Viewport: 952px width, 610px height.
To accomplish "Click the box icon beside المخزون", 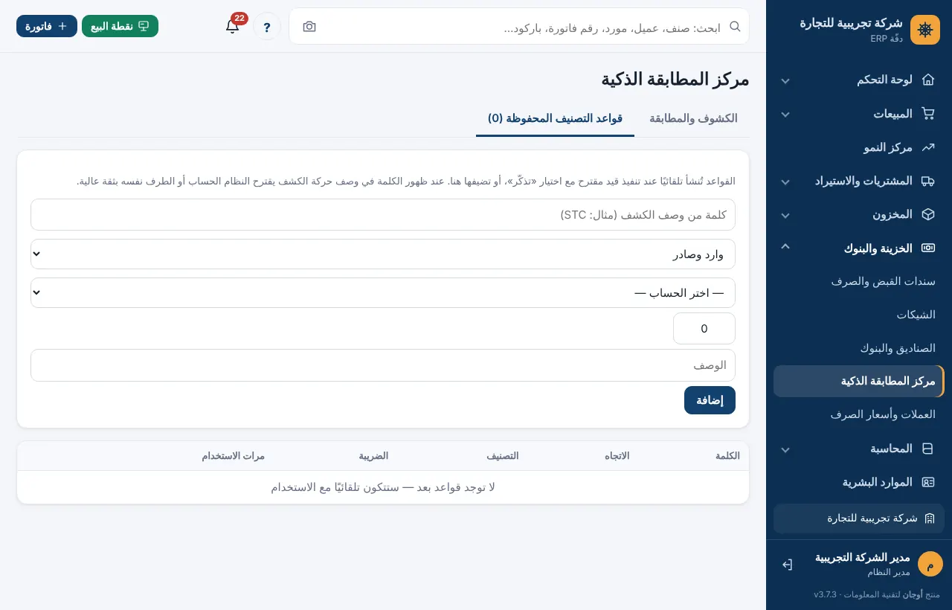I will (x=927, y=214).
